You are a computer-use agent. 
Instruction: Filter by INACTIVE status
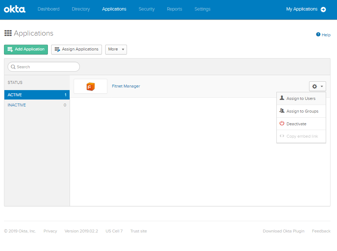(17, 105)
